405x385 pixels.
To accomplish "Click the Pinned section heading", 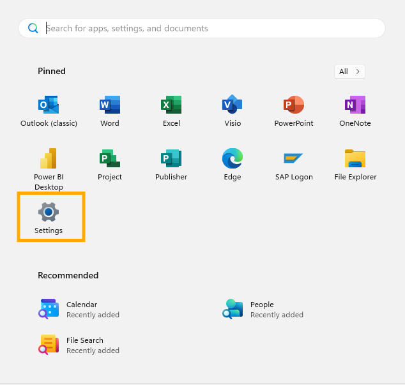I will click(52, 72).
